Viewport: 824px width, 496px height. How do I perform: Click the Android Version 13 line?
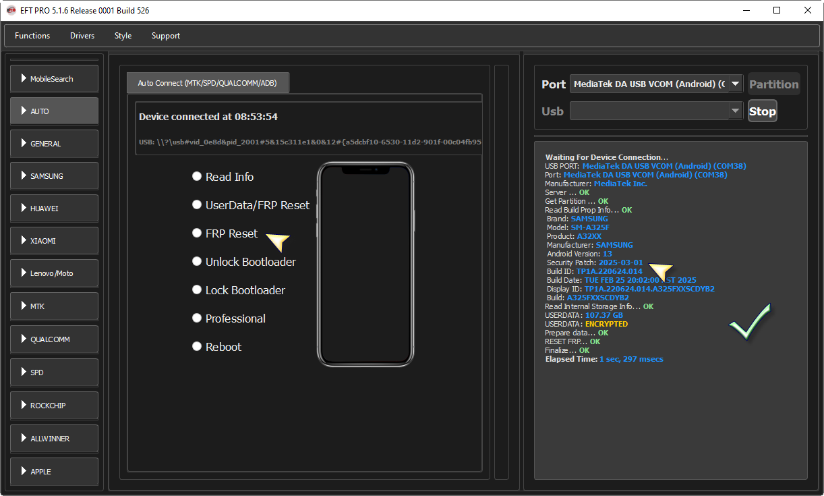[579, 254]
